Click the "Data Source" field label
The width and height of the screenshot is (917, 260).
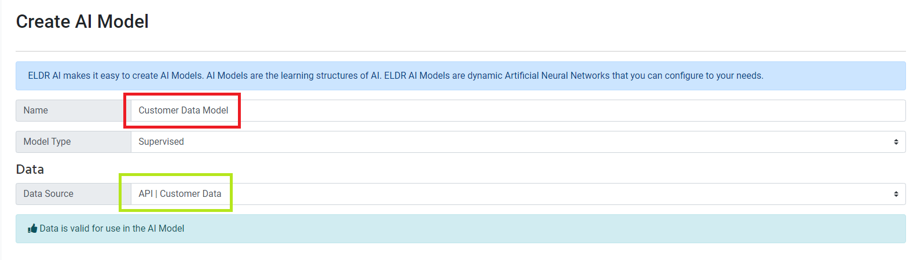click(48, 194)
